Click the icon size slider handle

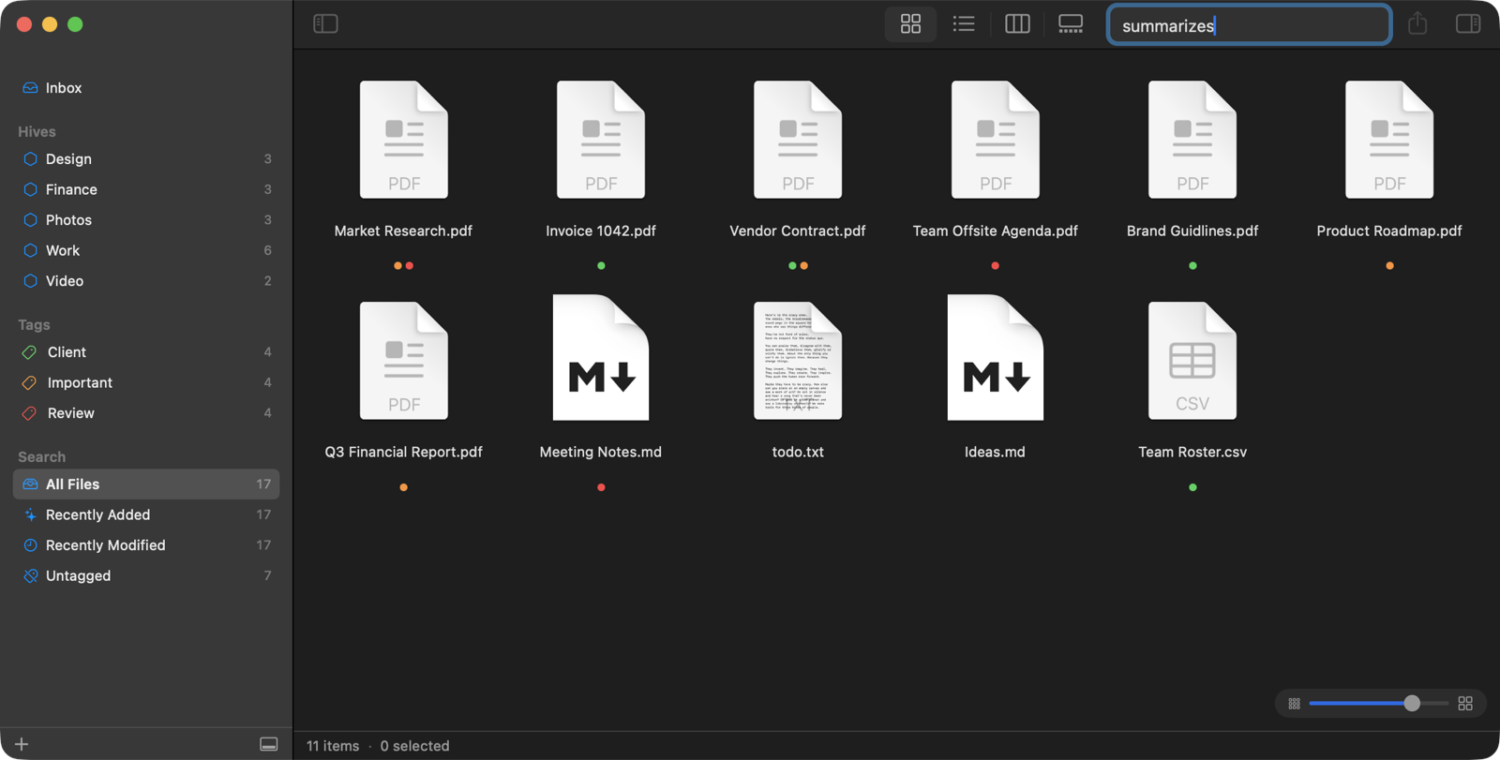(1412, 704)
